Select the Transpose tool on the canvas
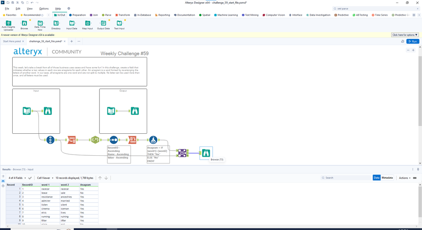Viewport: 422px width, 230px height. 71,140
